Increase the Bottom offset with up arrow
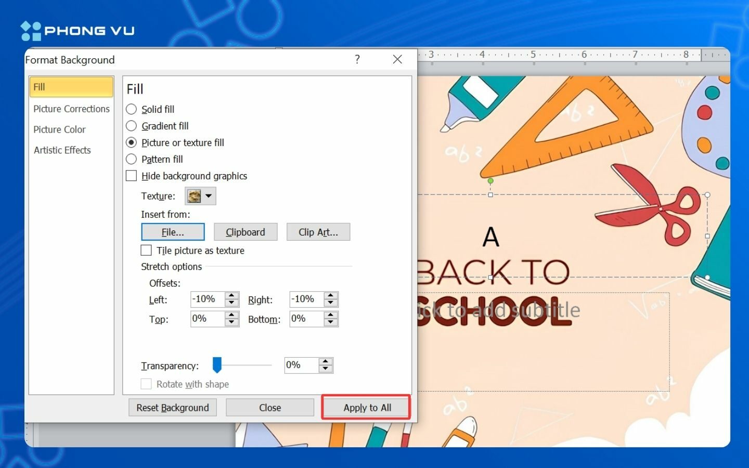This screenshot has width=749, height=468. 331,315
